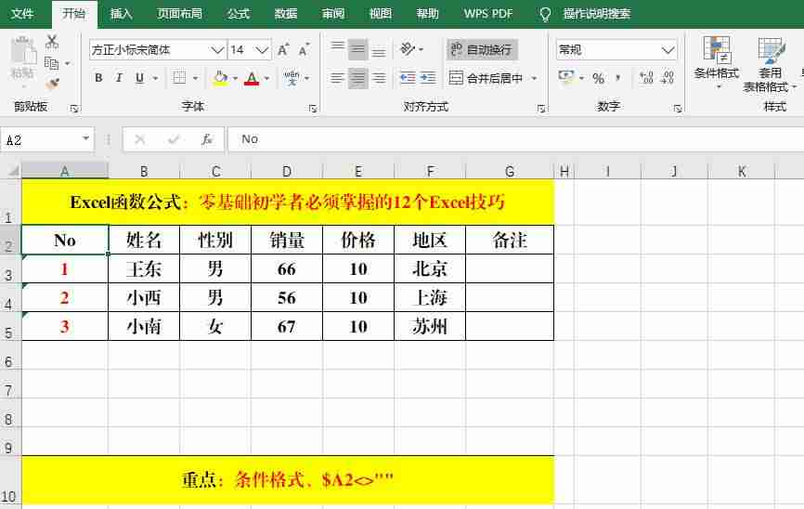This screenshot has height=509, width=804.
Task: Open merge and center dropdown arrow
Action: (x=534, y=79)
